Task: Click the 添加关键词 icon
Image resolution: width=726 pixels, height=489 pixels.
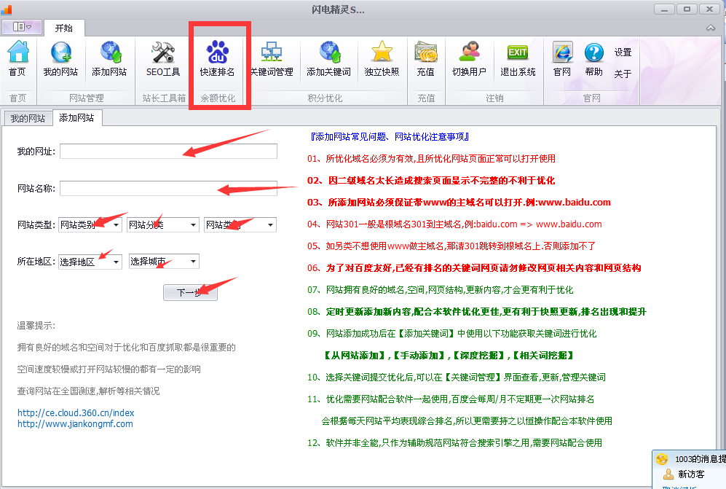Action: (x=328, y=58)
